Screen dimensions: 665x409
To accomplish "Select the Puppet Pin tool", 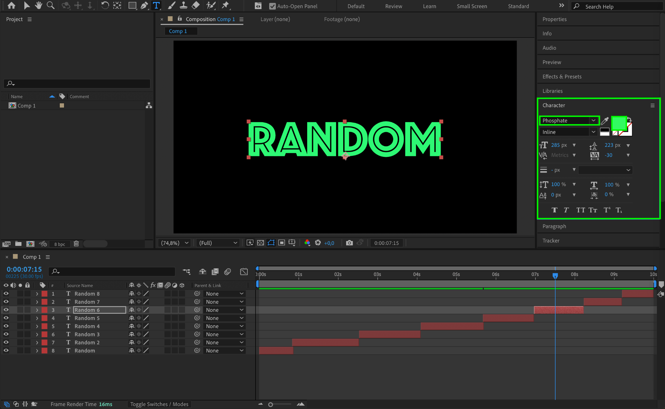I will coord(225,6).
